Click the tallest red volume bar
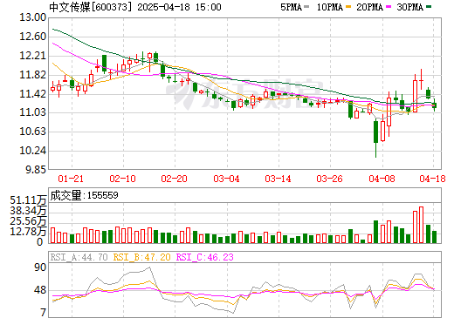 (x=421, y=225)
